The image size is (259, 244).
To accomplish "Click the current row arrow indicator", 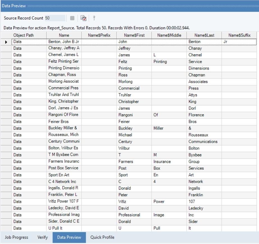I will pyautogui.click(x=6, y=42).
